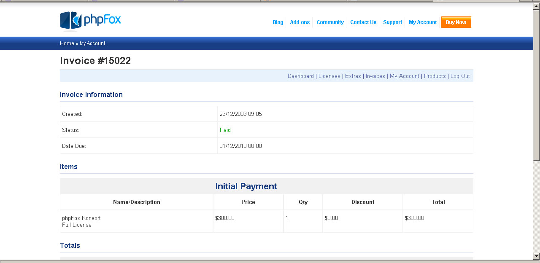This screenshot has height=263, width=540.
Task: Click the $300.00 value under Total
Action: pos(415,218)
